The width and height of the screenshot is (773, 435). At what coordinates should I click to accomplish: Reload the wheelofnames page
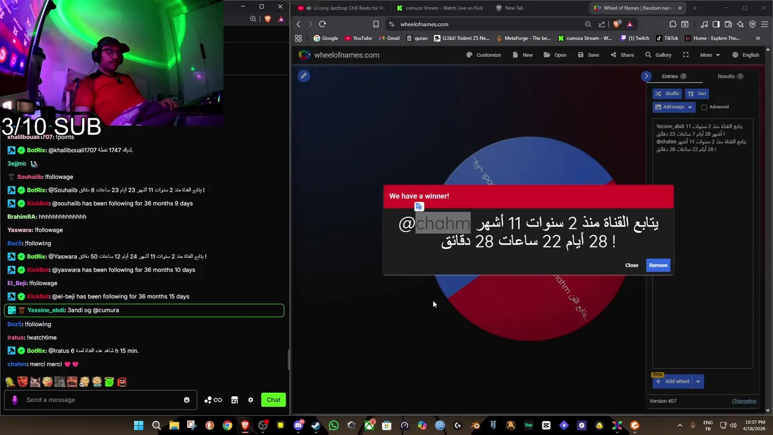[x=322, y=24]
